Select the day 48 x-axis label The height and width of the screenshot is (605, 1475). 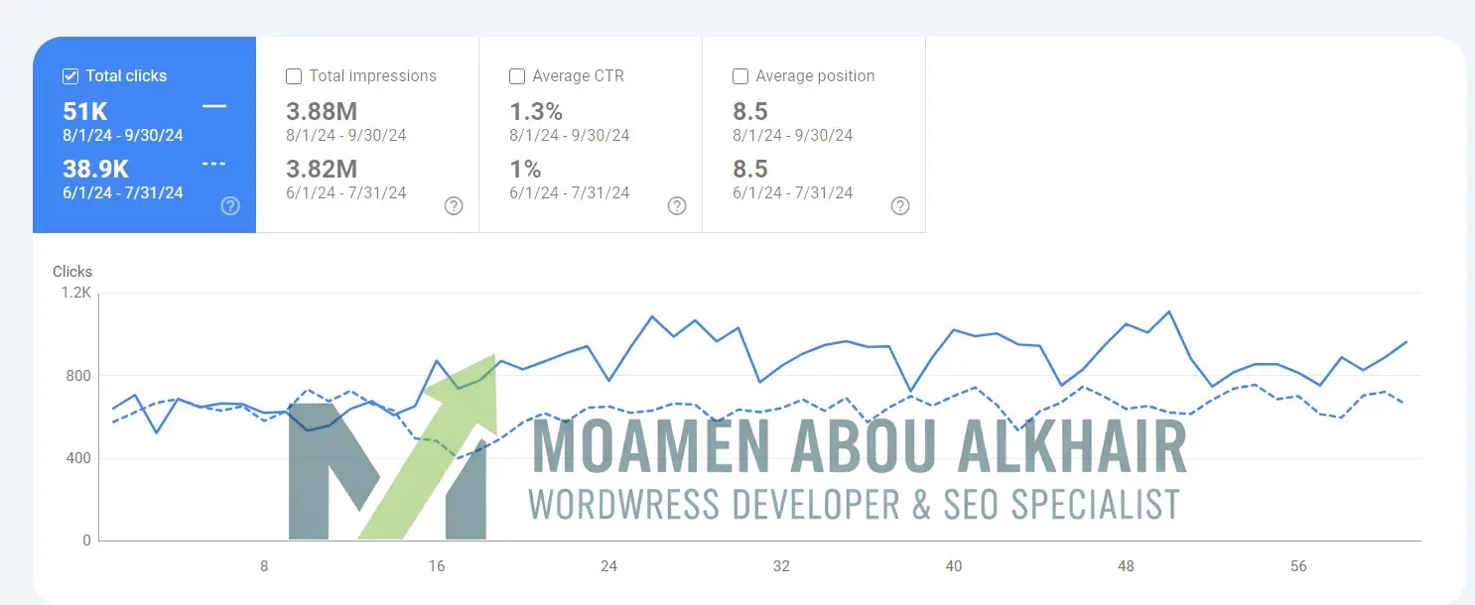point(1126,566)
